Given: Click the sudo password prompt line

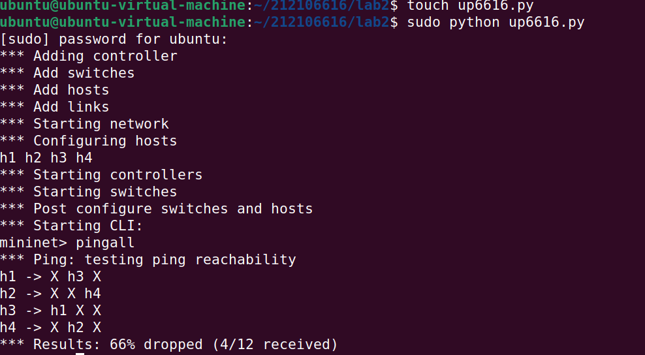Looking at the screenshot, I should tap(114, 40).
